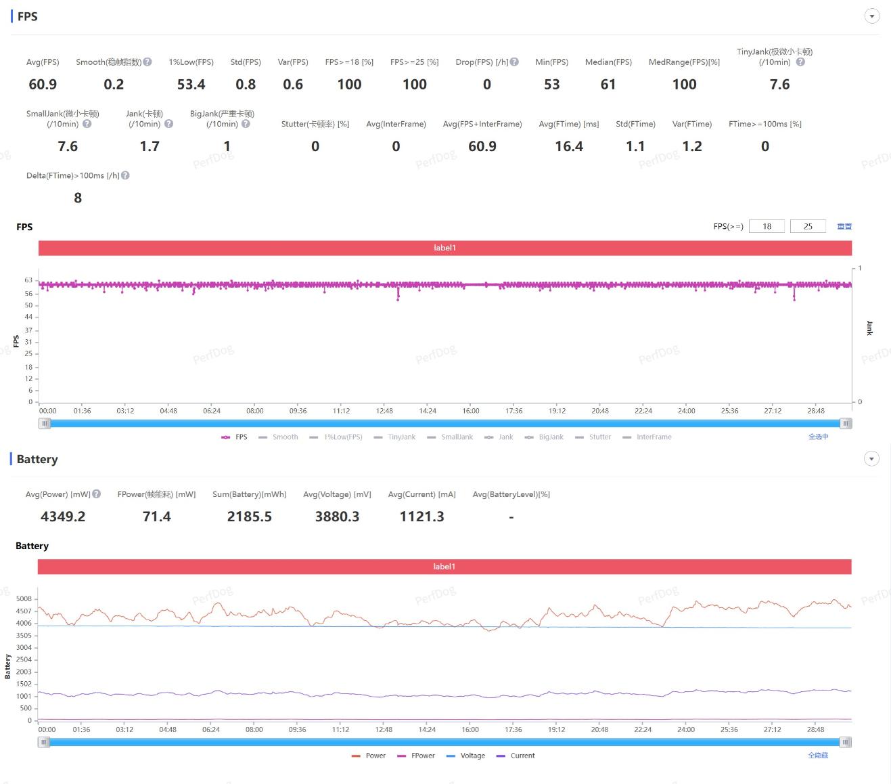
Task: Click the BigJank(严重卡顿) help icon
Action: [246, 124]
